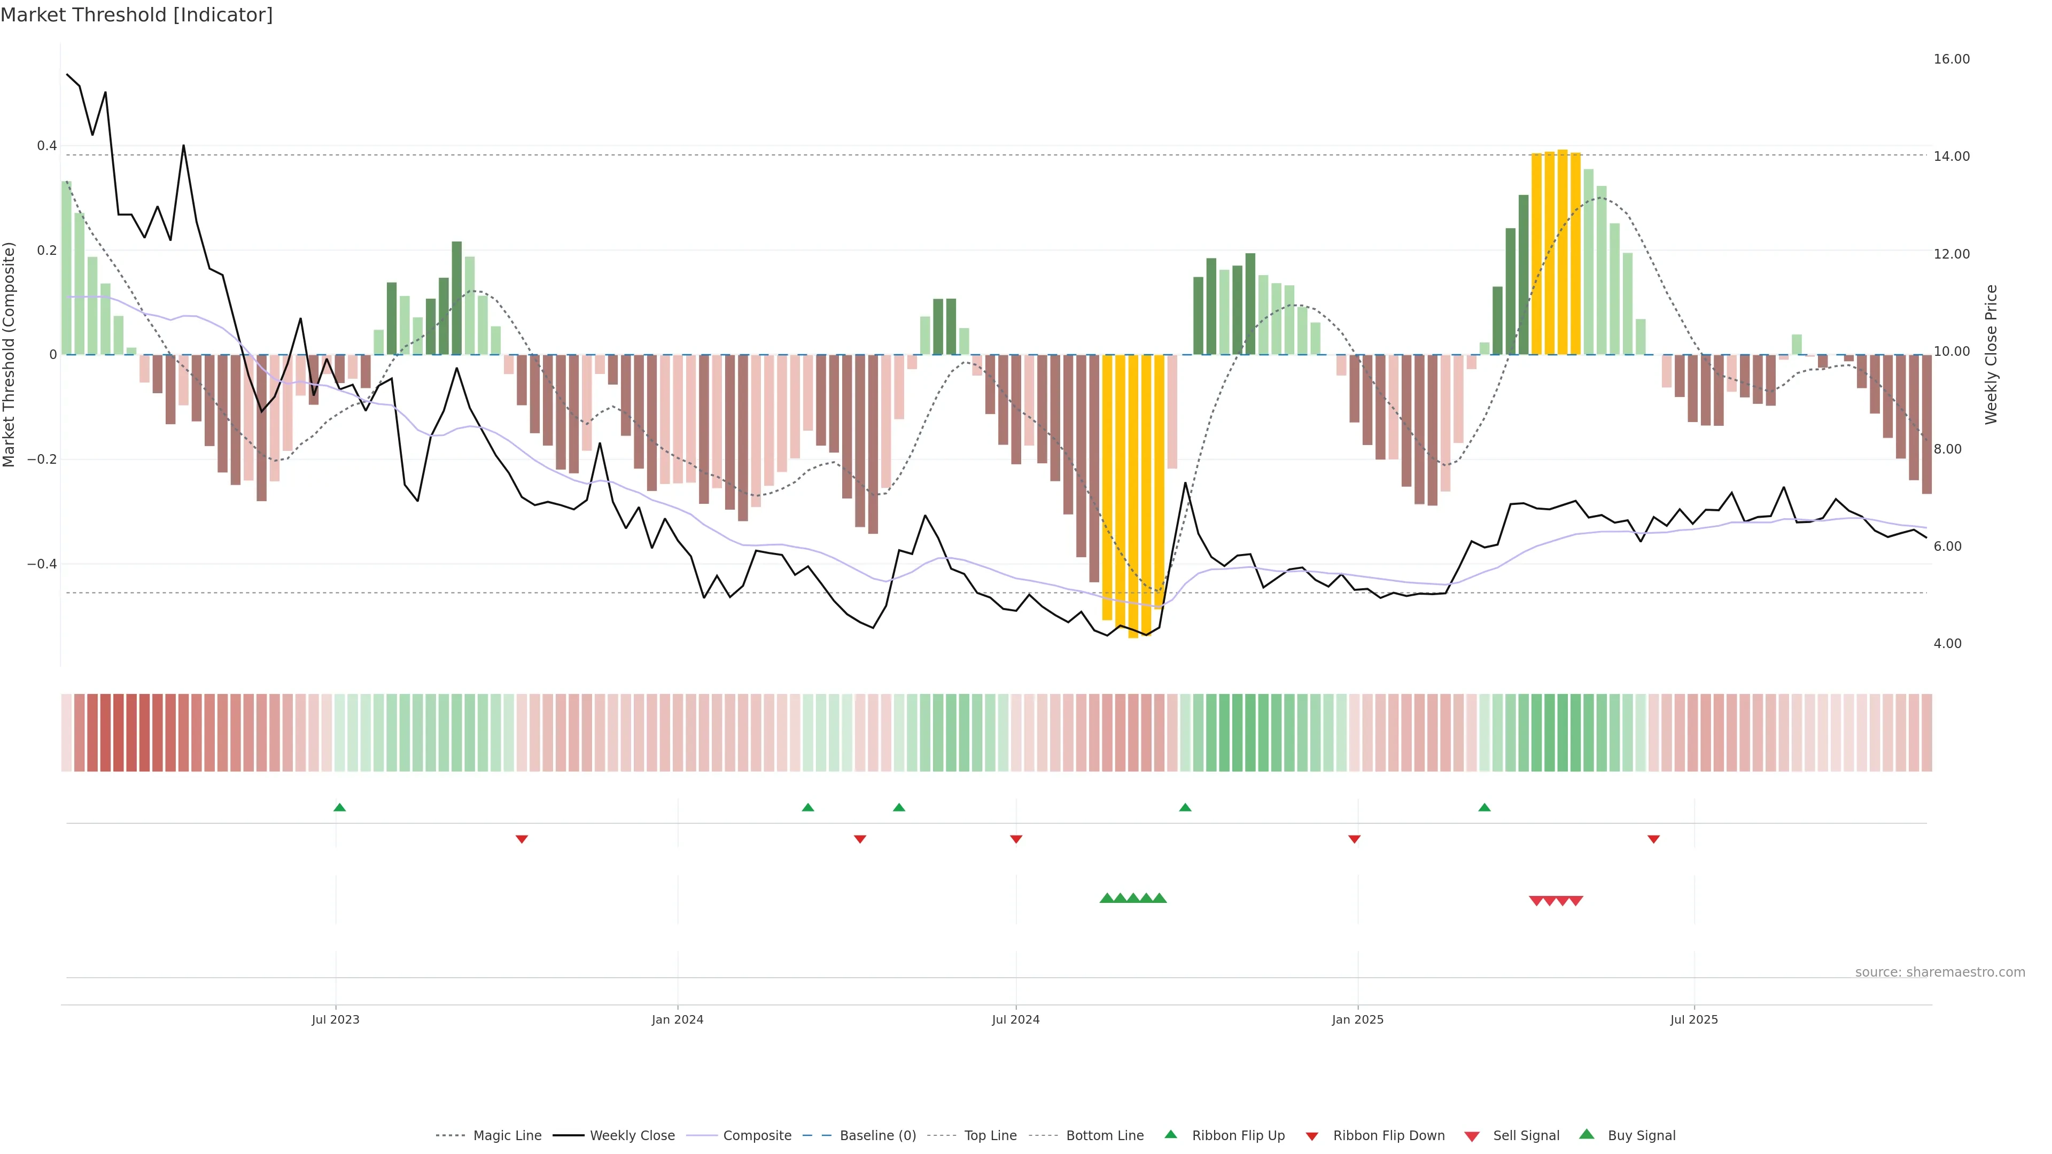Click the Ribbon Flip Up legend icon
2052x1154 pixels.
(1170, 1134)
